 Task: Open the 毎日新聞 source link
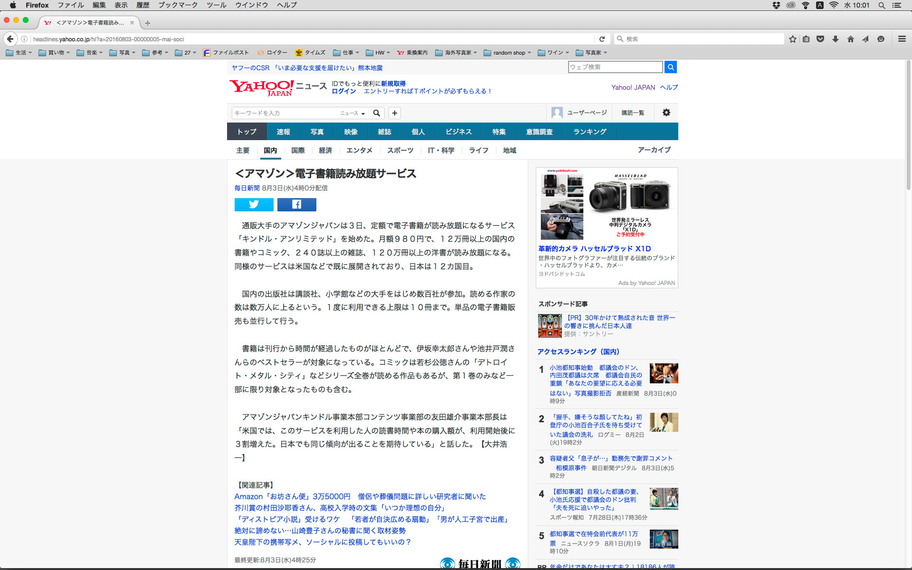pos(247,188)
